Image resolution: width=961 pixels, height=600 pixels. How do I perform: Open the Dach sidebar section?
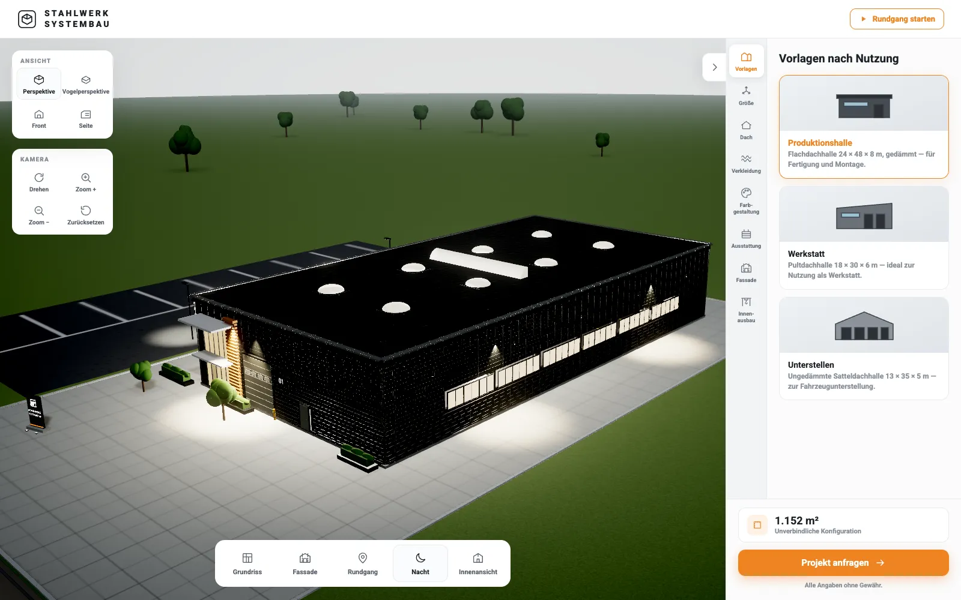pos(746,130)
